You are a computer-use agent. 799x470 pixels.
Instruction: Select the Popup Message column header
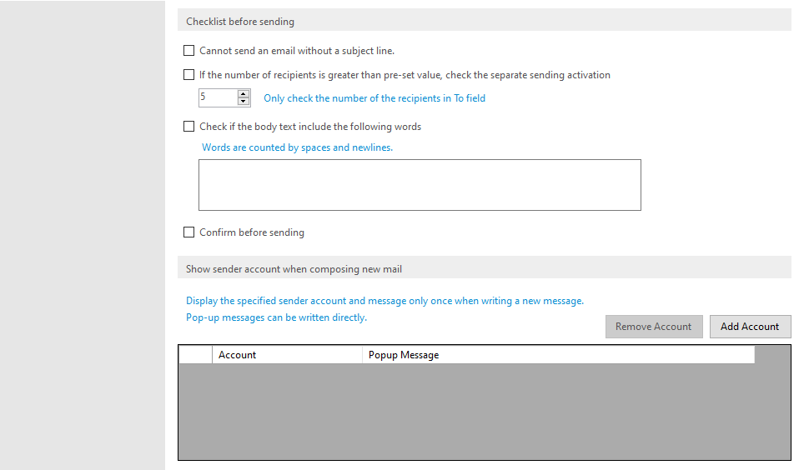coord(558,355)
